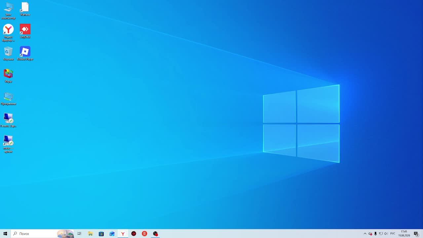Show hidden system tray icons
Image resolution: width=423 pixels, height=238 pixels.
(365, 234)
